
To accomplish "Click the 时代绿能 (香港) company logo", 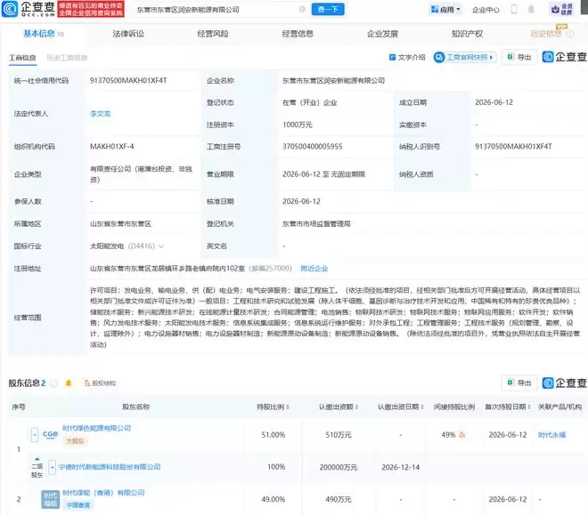I will click(x=50, y=499).
